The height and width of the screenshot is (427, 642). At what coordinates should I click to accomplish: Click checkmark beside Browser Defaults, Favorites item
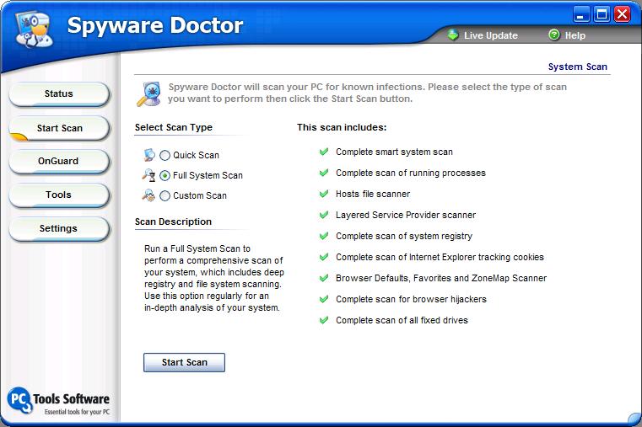(324, 278)
